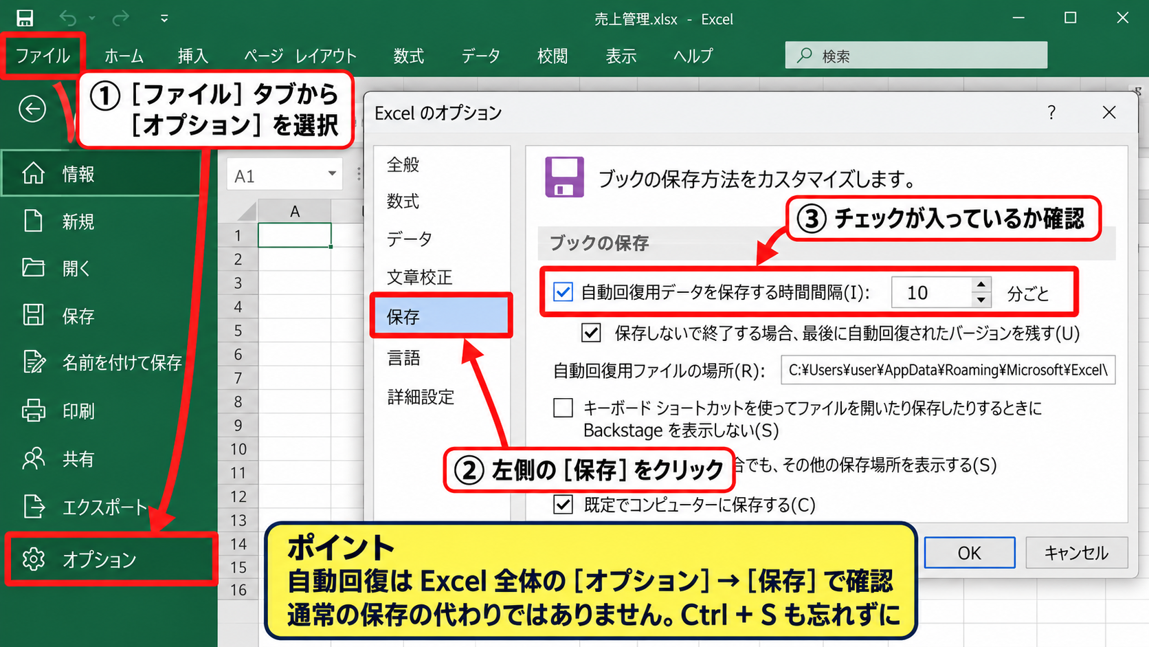Viewport: 1149px width, 647px height.
Task: Click the 検索 search box
Action: pyautogui.click(x=916, y=55)
